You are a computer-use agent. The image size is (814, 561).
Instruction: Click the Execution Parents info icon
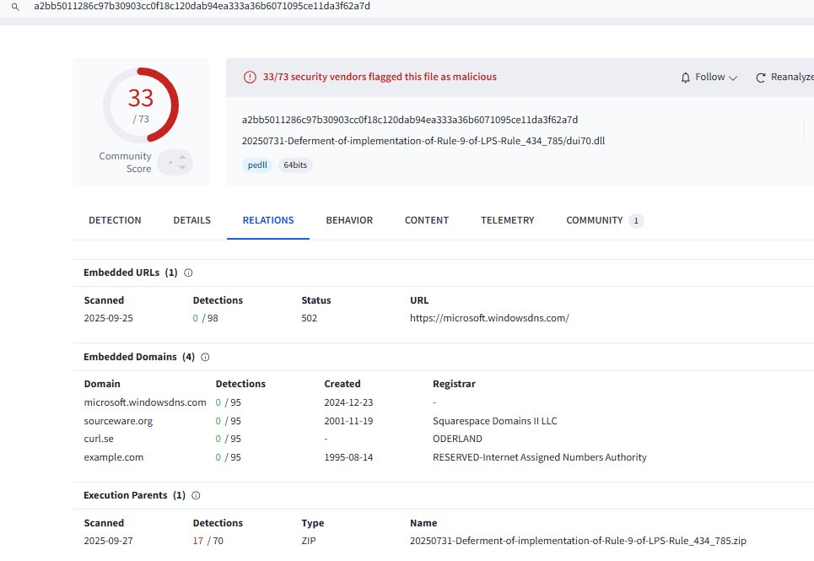(196, 495)
